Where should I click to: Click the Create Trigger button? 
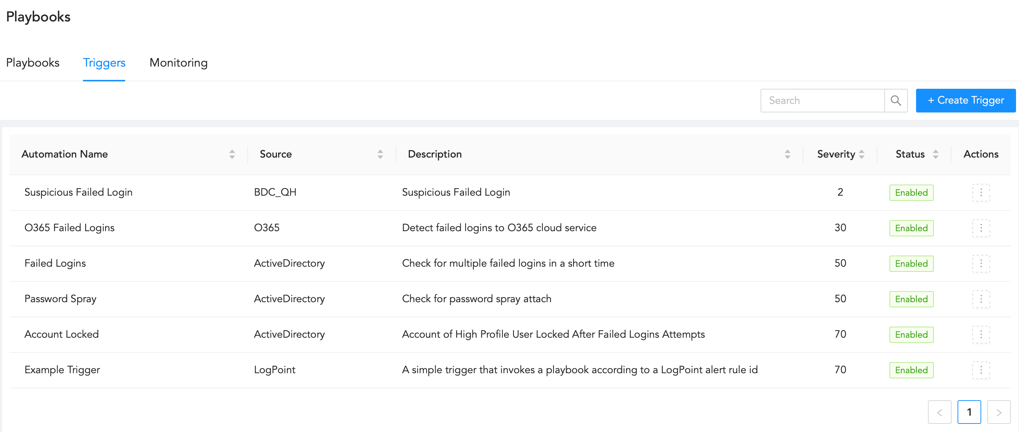click(x=965, y=100)
